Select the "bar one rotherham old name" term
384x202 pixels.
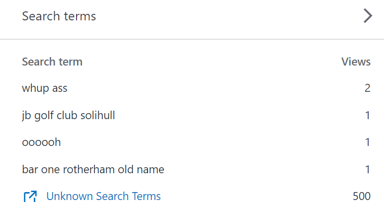pos(93,170)
